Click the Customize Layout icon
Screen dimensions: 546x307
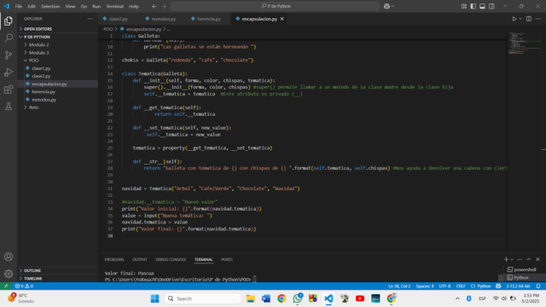pyautogui.click(x=464, y=6)
